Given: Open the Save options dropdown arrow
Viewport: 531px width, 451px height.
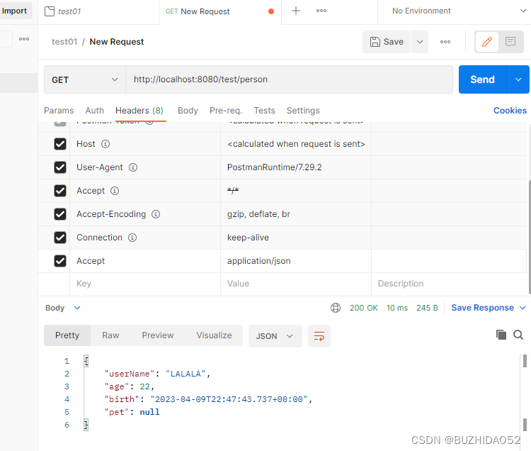Looking at the screenshot, I should 420,42.
